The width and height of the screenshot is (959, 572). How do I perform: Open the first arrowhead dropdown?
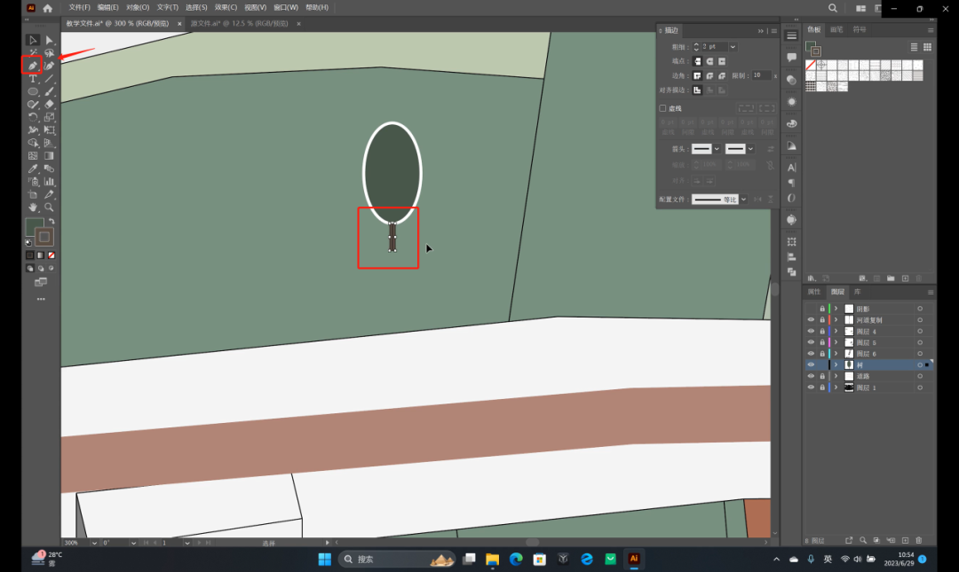[717, 149]
